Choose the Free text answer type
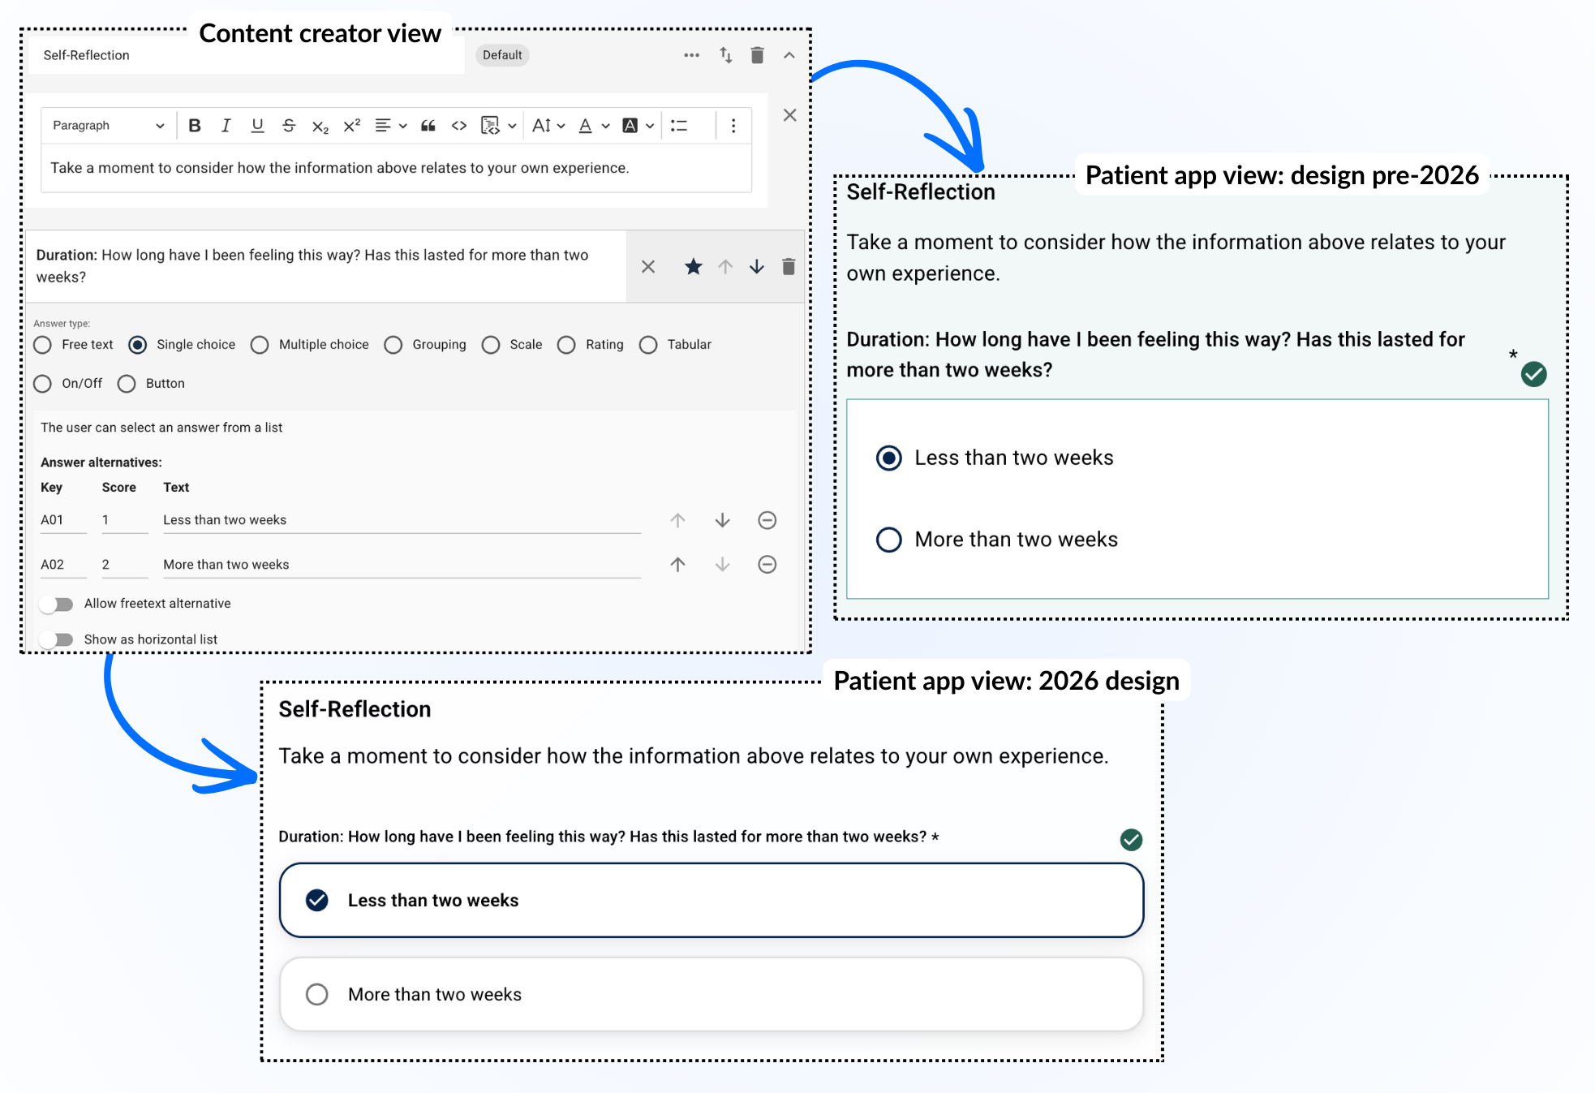Image resolution: width=1595 pixels, height=1093 pixels. (43, 345)
